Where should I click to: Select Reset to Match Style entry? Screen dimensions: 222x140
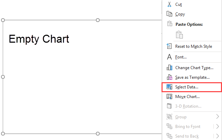tap(193, 46)
